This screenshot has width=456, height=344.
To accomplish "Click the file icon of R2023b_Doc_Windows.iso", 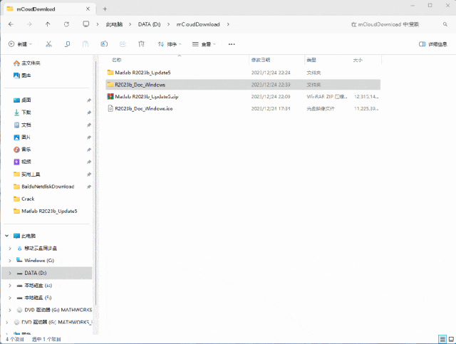I will point(110,108).
